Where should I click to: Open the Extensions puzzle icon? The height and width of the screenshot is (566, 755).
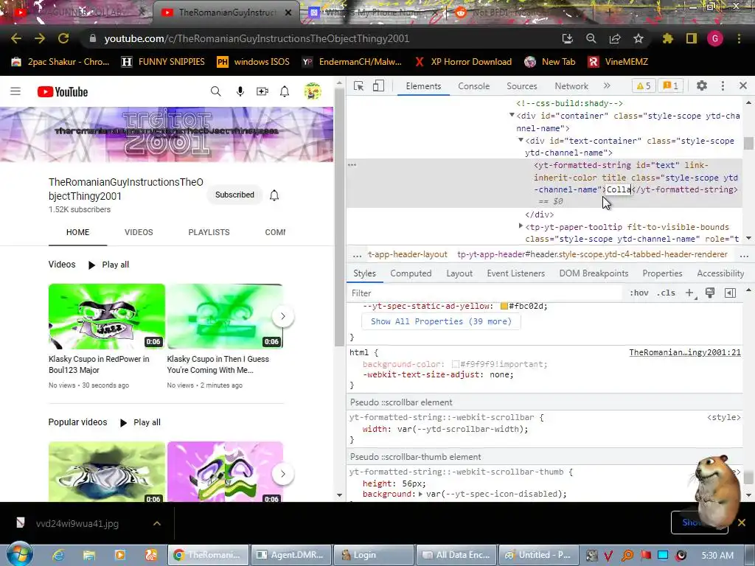pyautogui.click(x=667, y=38)
